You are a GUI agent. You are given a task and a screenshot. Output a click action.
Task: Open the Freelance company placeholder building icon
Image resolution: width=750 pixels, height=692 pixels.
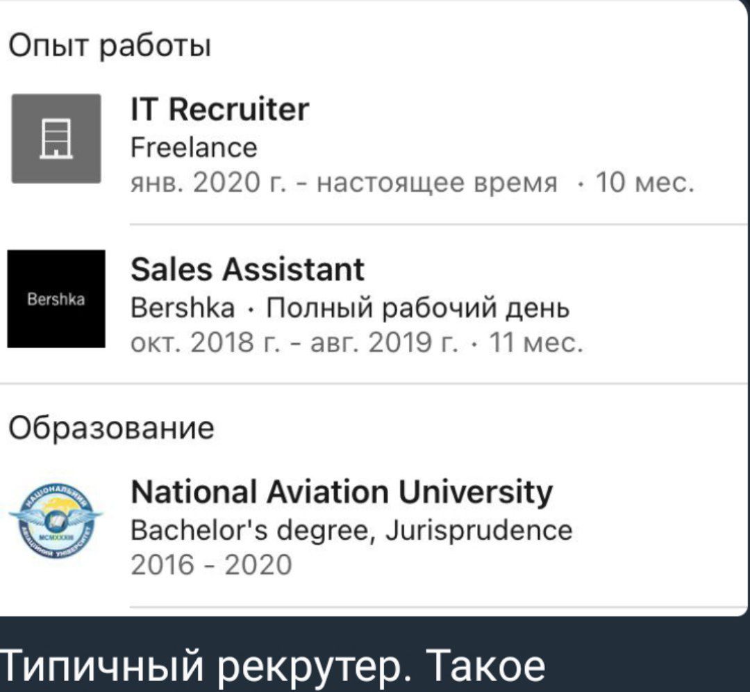tap(56, 138)
